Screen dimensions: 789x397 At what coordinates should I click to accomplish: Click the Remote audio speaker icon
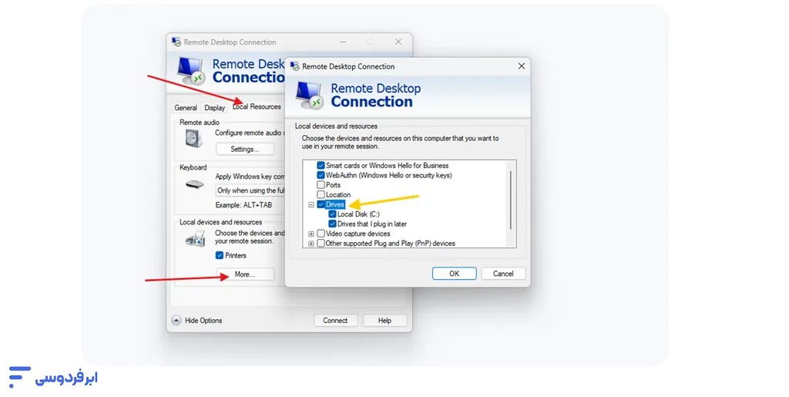(193, 138)
